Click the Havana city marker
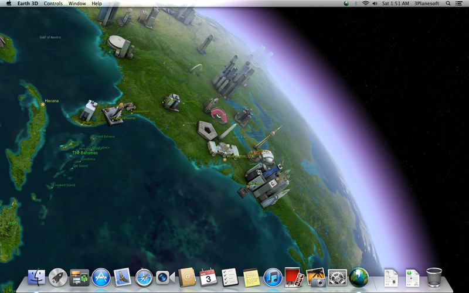This screenshot has width=469, height=293. pyautogui.click(x=43, y=105)
